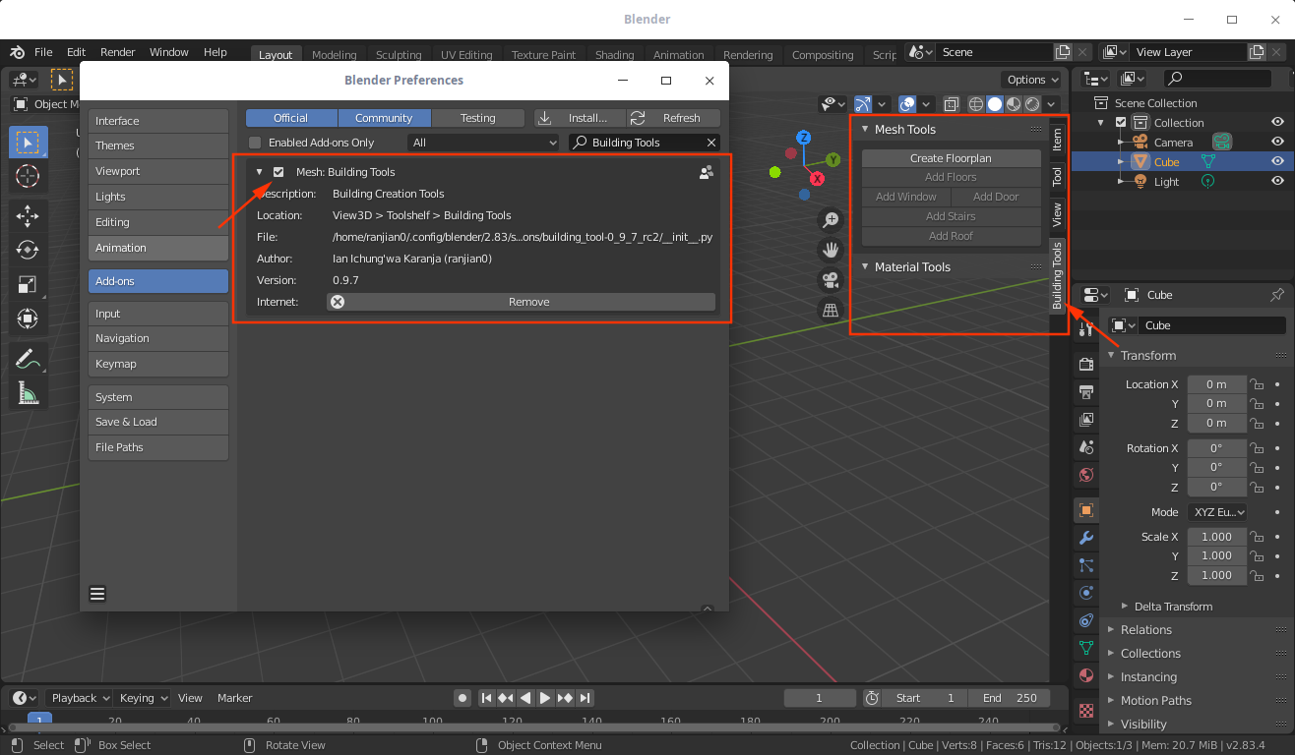
Task: Select the Select Box tool
Action: (x=28, y=142)
